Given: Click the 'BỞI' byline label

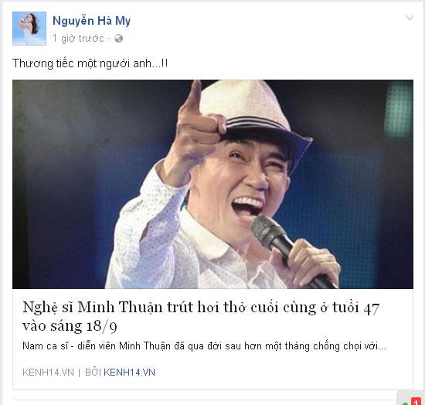Looking at the screenshot, I should coord(93,373).
